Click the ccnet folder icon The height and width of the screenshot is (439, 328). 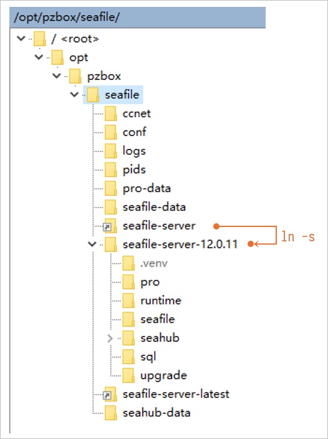click(x=110, y=113)
